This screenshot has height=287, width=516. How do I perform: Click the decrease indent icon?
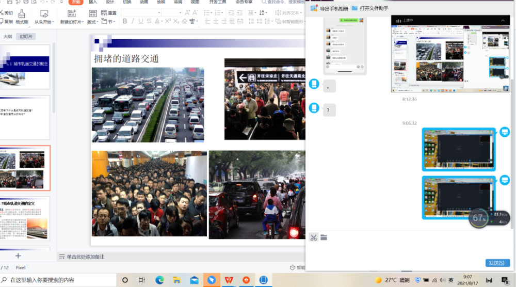pyautogui.click(x=231, y=12)
